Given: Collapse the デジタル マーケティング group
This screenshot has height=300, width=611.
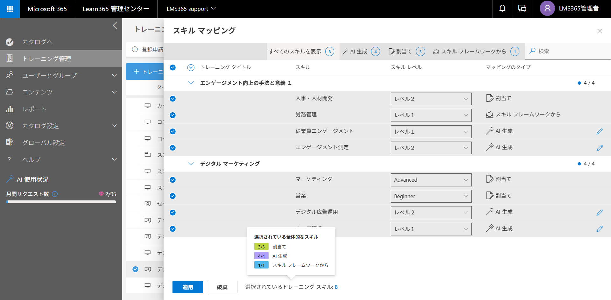Looking at the screenshot, I should point(191,164).
